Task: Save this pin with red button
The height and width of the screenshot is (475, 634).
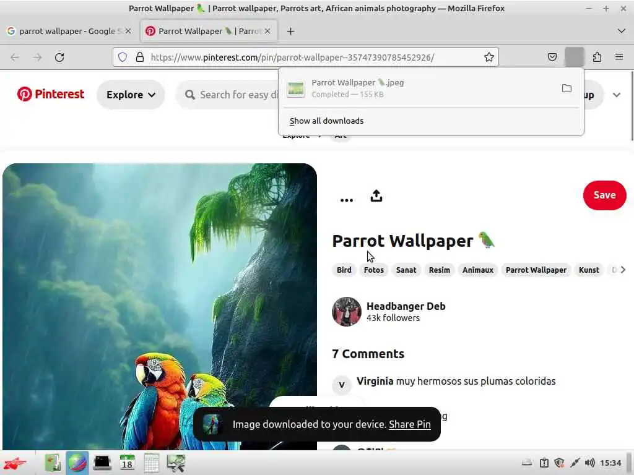Action: (x=604, y=195)
